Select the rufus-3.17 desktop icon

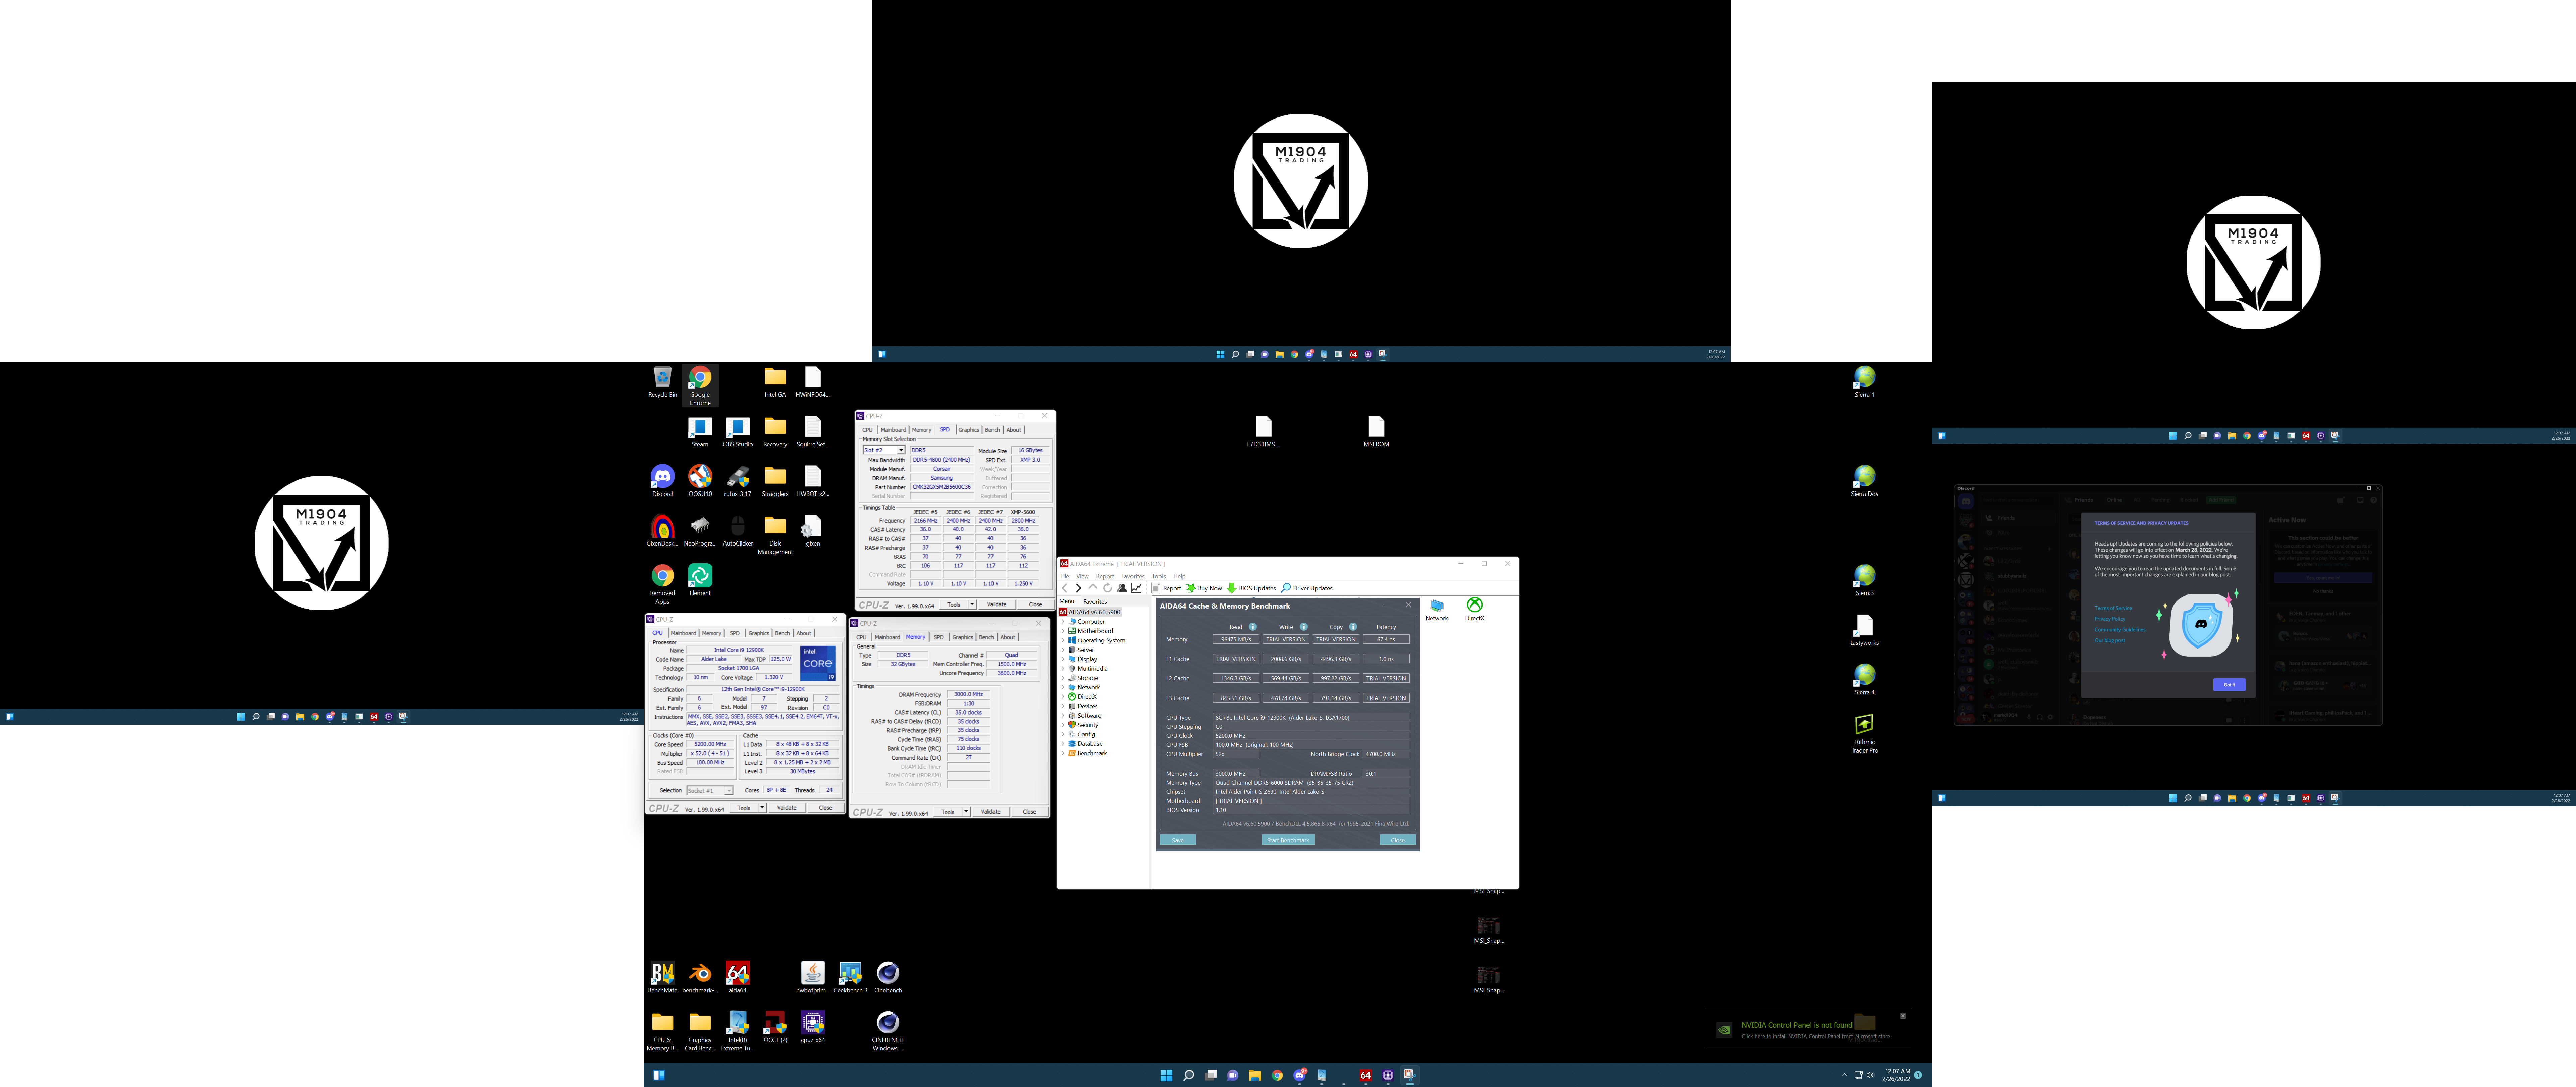click(x=738, y=481)
